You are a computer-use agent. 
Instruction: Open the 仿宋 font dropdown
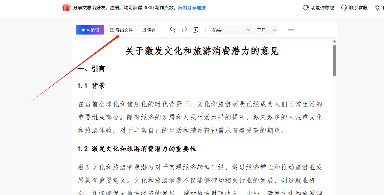pyautogui.click(x=231, y=30)
